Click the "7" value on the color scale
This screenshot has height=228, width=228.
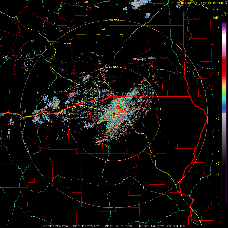click(219, 28)
